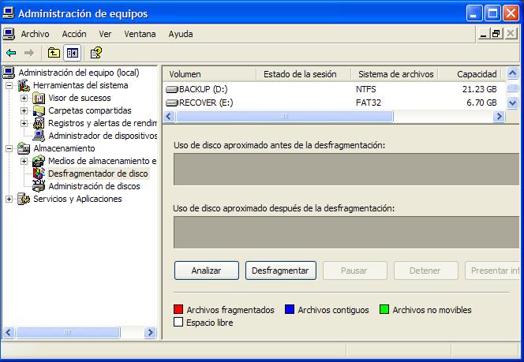Select the 21.23 GB capacity cell
524x362 pixels.
click(x=479, y=89)
